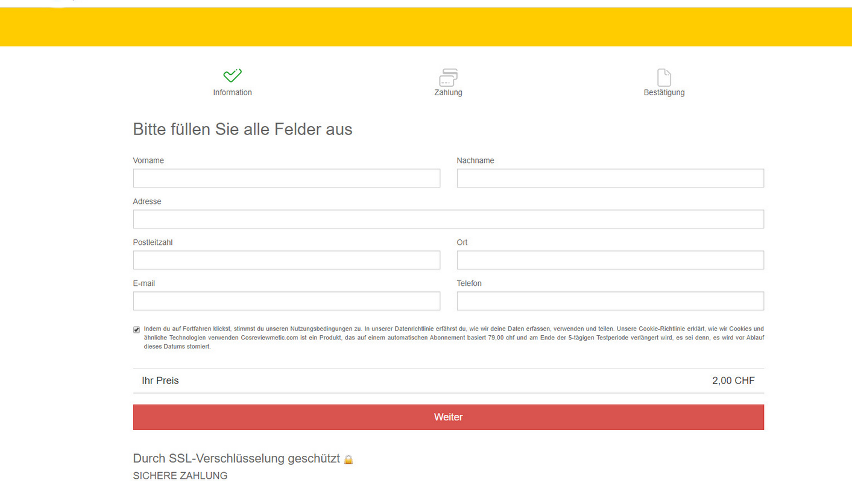Screen dimensions: 852x489
Task: Click the green checkmark Information step icon
Action: pyautogui.click(x=232, y=75)
